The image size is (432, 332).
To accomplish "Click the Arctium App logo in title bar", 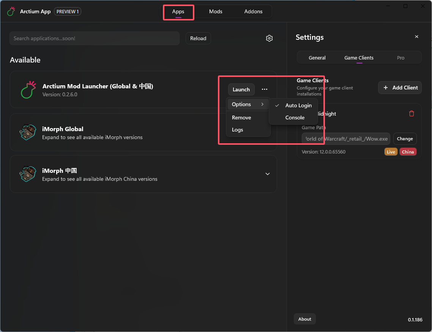I will (x=11, y=11).
